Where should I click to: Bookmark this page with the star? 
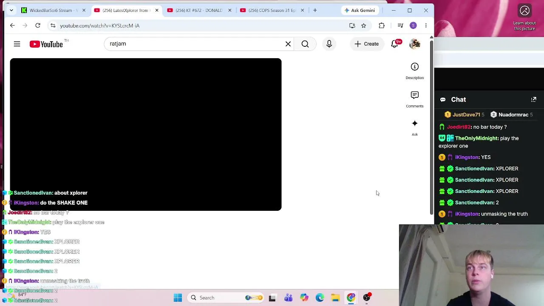(x=364, y=25)
